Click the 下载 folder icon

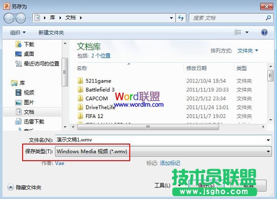tap(18, 44)
